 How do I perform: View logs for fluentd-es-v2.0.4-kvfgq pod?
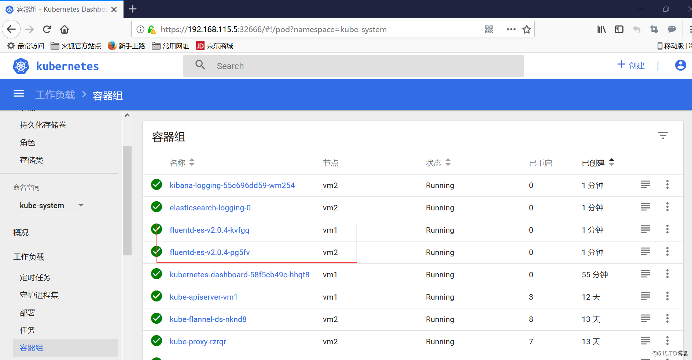[x=645, y=229]
